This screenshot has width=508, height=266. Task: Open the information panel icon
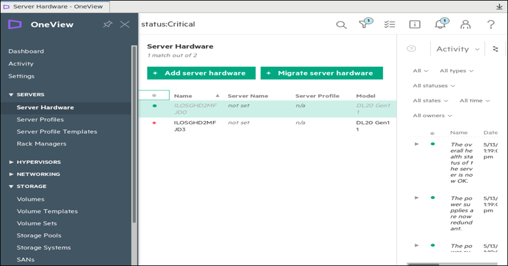pyautogui.click(x=415, y=24)
